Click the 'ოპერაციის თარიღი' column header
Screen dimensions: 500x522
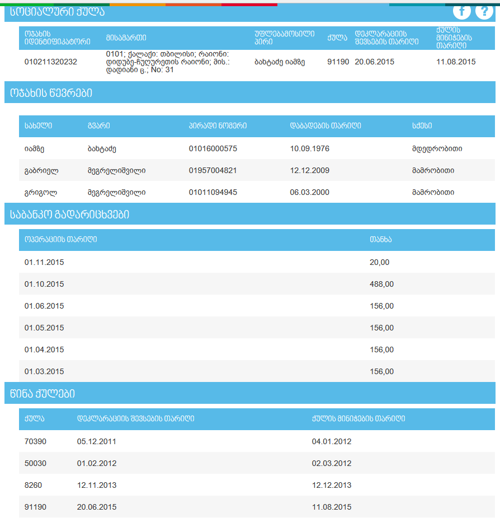[61, 240]
